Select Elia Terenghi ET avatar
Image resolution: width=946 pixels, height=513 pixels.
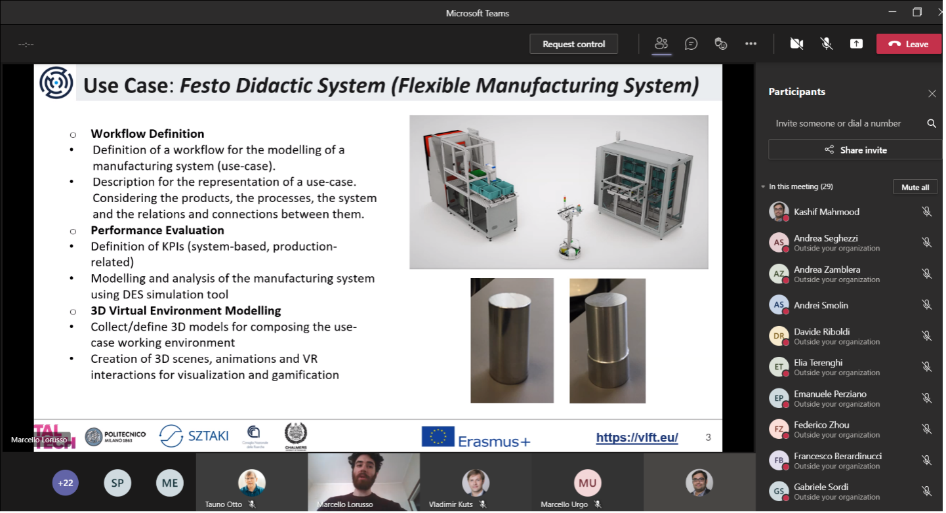(779, 367)
